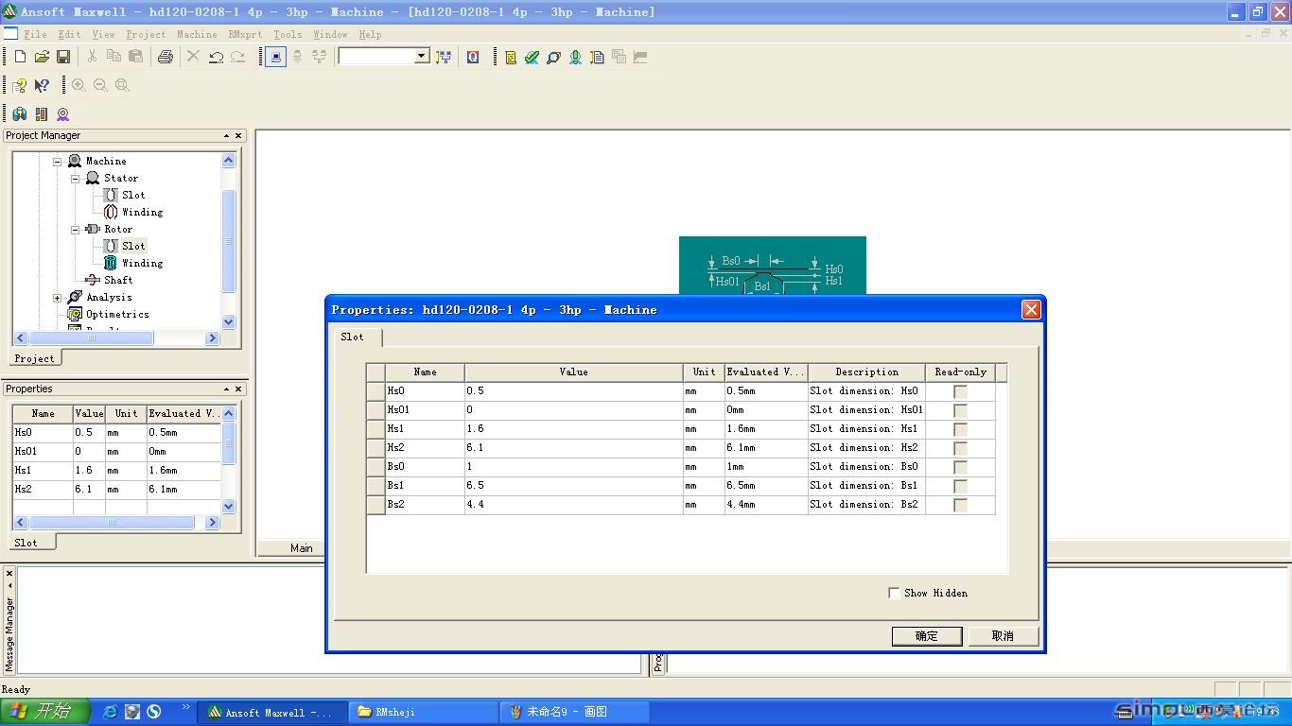Click the Analyze magnifier toolbar icon
Viewport: 1292px width, 726px height.
(553, 57)
